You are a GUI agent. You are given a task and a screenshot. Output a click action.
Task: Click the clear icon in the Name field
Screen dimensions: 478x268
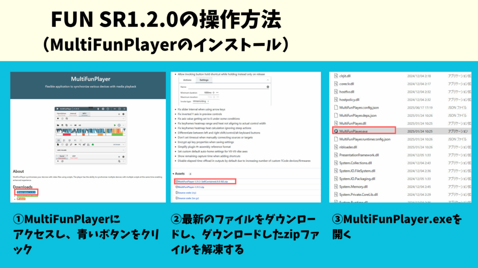(267, 87)
